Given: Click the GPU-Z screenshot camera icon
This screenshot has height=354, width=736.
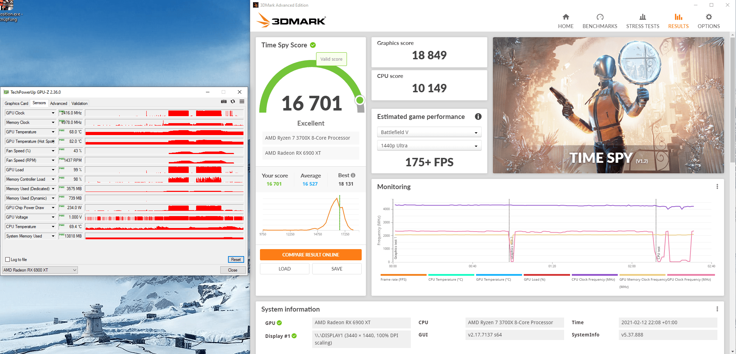Looking at the screenshot, I should 224,101.
